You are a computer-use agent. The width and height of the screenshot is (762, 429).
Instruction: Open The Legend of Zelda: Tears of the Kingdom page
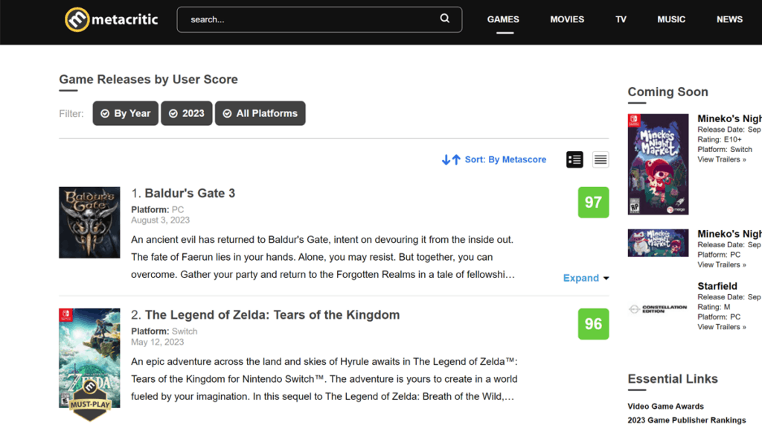click(x=273, y=314)
